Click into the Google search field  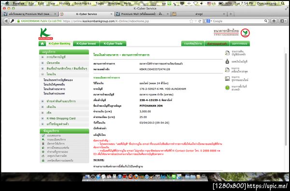238,21
